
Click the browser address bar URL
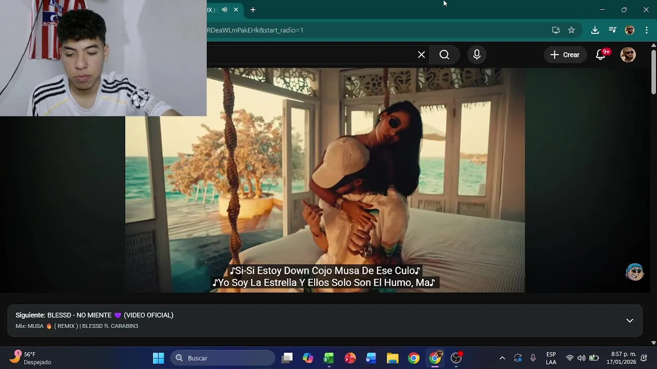pos(255,30)
